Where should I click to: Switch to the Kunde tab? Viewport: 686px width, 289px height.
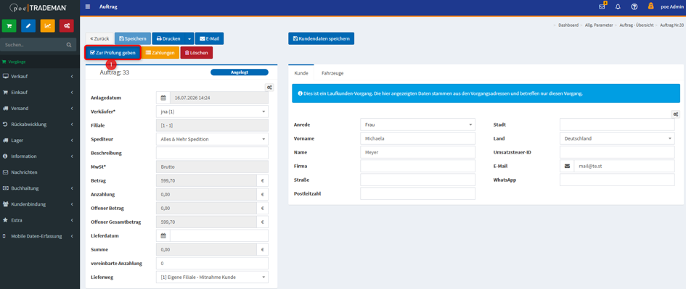click(x=301, y=73)
